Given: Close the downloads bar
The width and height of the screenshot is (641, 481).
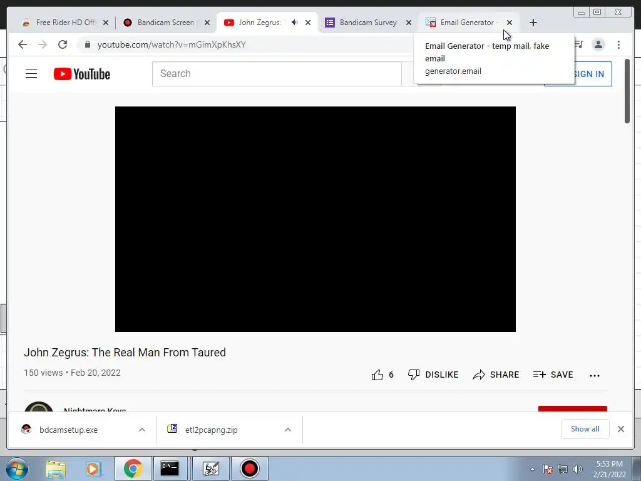Looking at the screenshot, I should pos(621,429).
